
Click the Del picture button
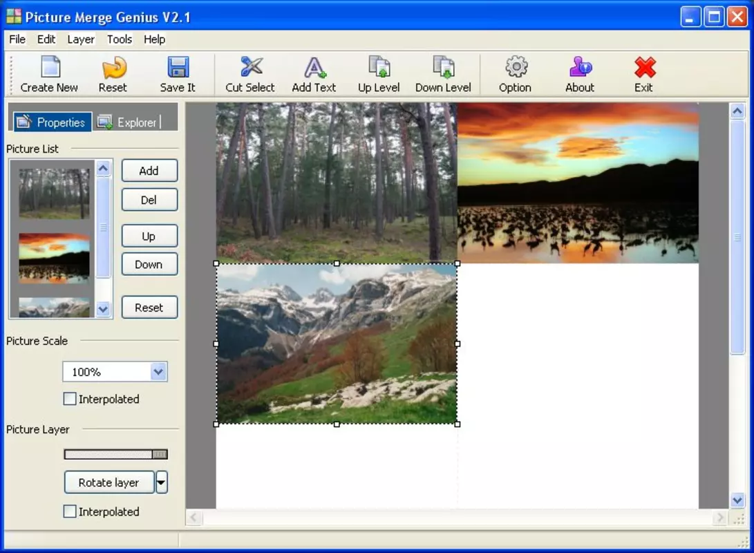[x=149, y=200]
